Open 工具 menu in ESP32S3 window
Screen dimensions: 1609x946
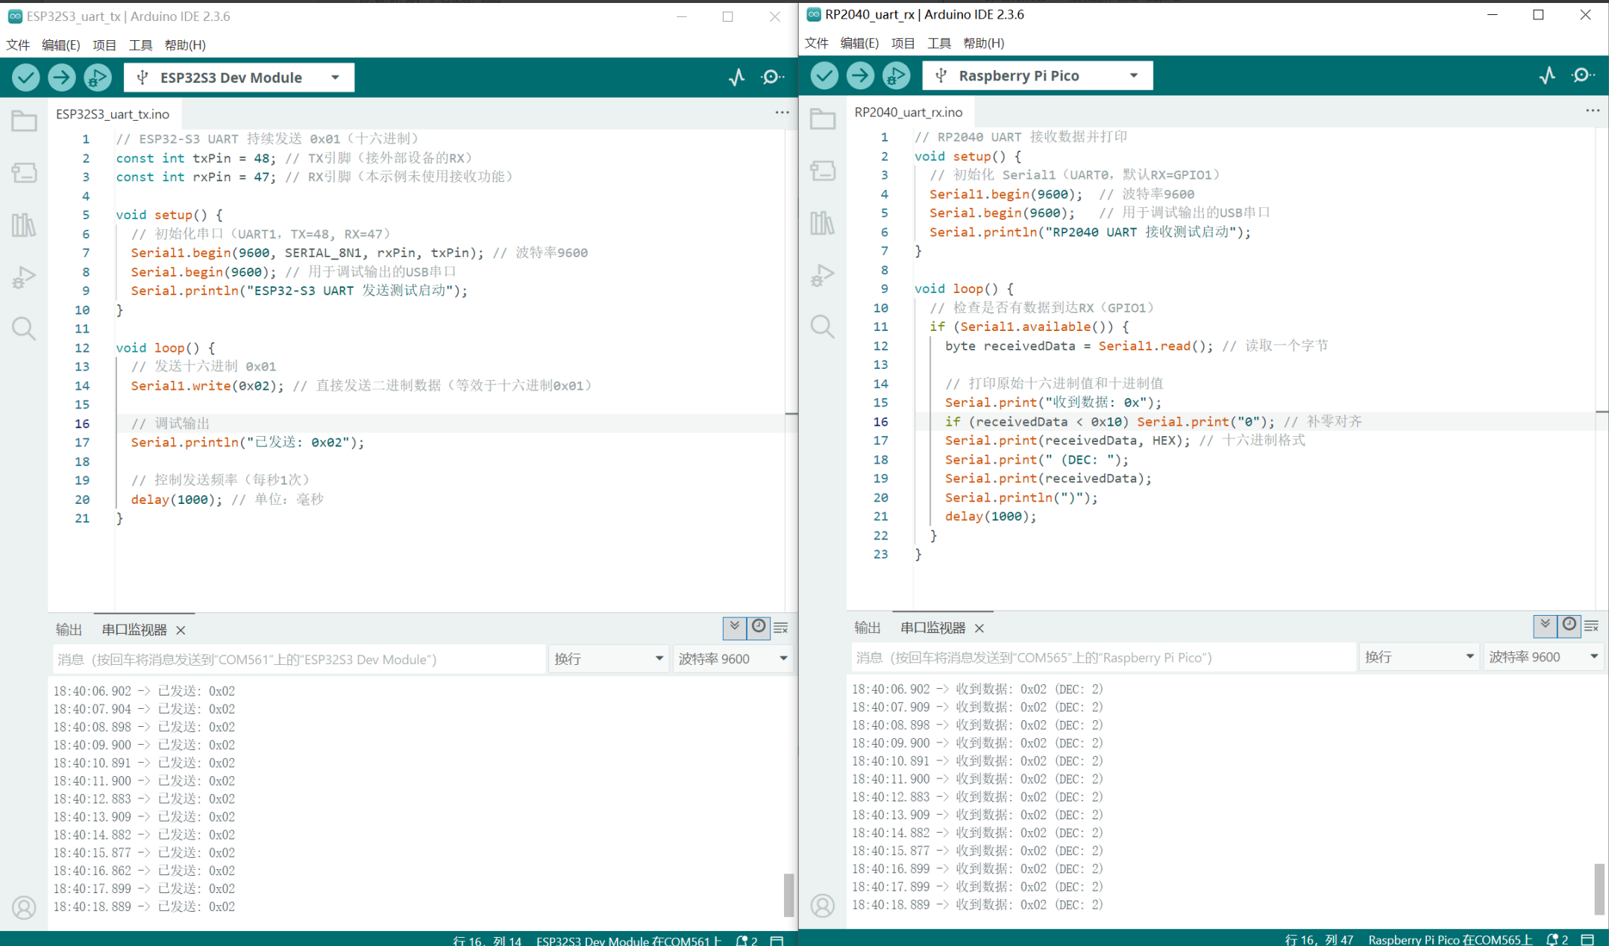140,45
